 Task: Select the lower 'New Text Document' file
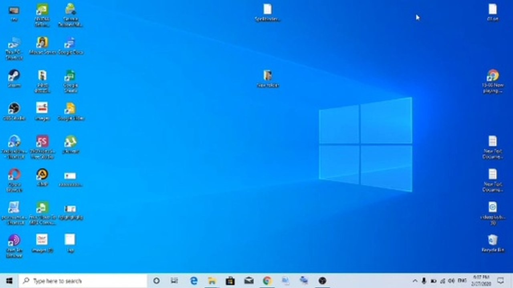click(x=493, y=180)
